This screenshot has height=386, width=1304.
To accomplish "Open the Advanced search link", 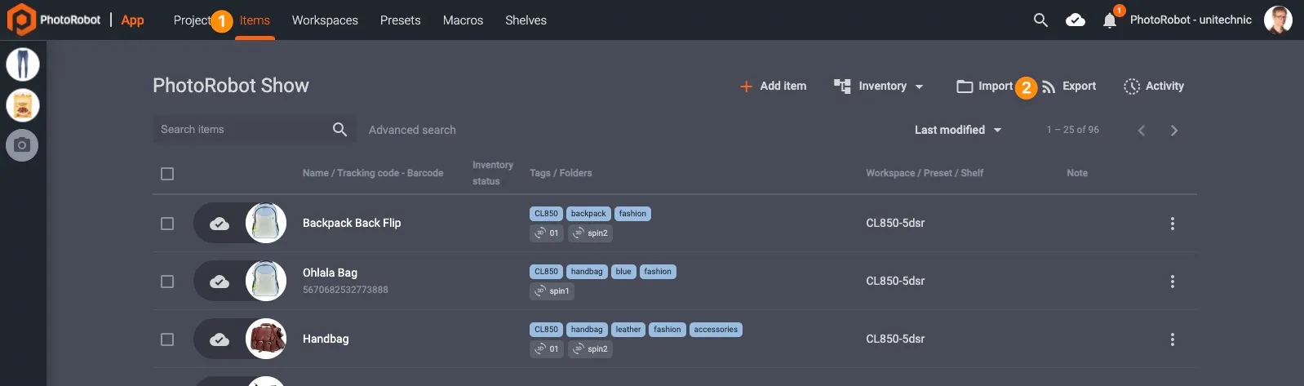I will pyautogui.click(x=412, y=130).
